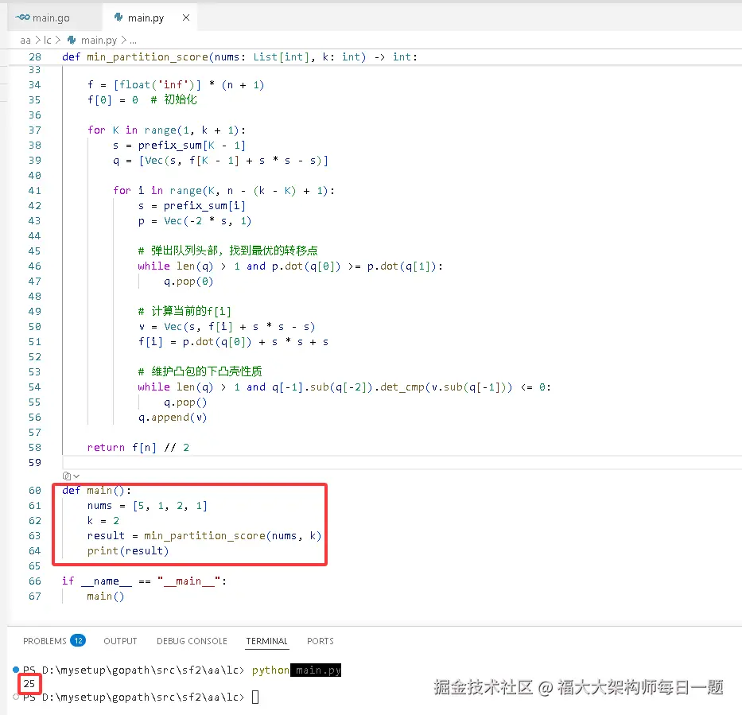The height and width of the screenshot is (715, 742).
Task: Jump to sticky header def min_partition_score
Action: pyautogui.click(x=239, y=56)
